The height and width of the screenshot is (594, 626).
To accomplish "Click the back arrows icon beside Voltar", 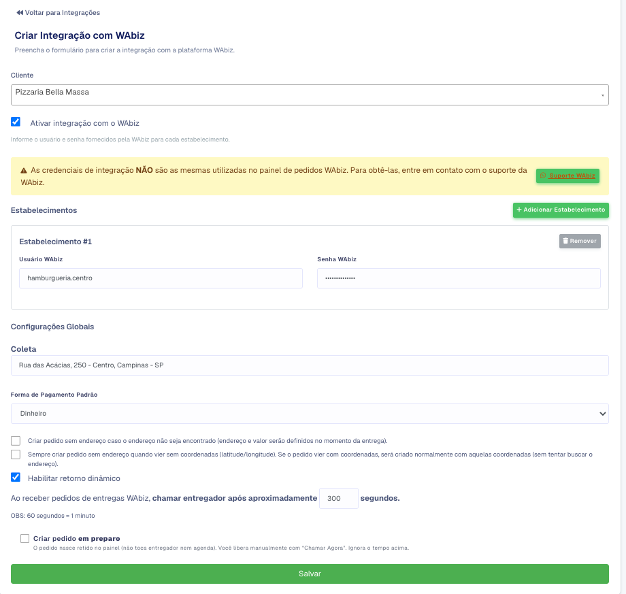I will click(20, 13).
